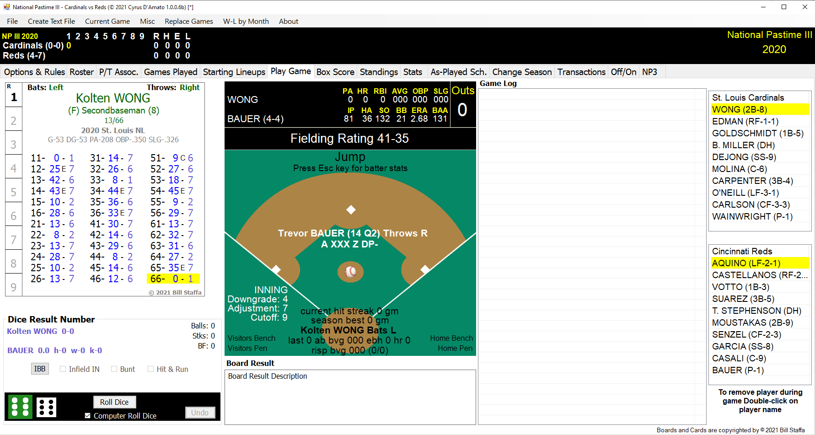Click the third base marker on field
Image resolution: width=815 pixels, height=435 pixels.
276,269
